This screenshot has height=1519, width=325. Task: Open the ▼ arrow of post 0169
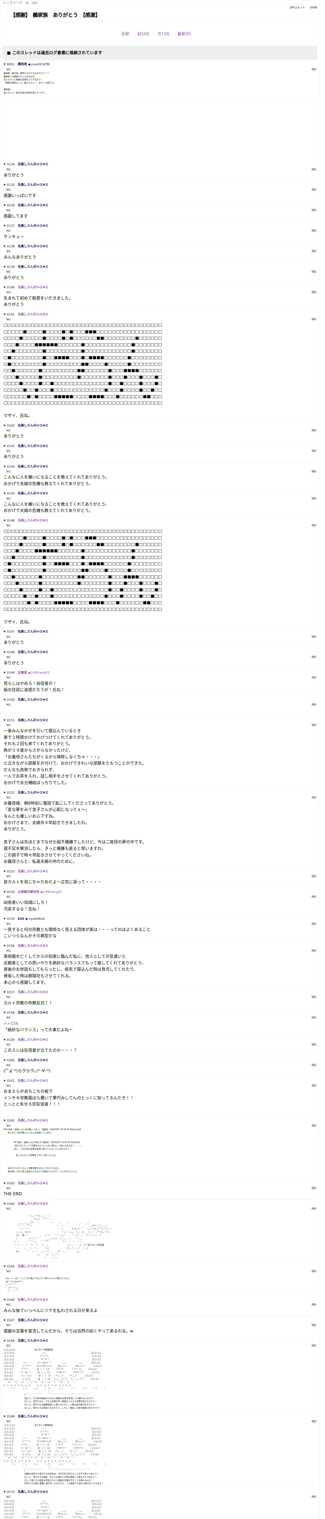pyautogui.click(x=5, y=1416)
